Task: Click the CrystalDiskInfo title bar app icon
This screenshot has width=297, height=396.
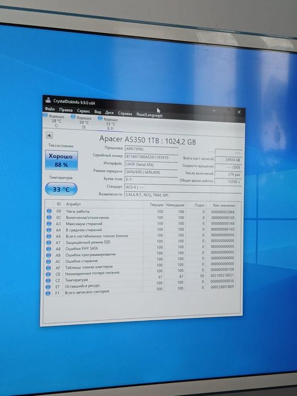Action: [x=48, y=100]
